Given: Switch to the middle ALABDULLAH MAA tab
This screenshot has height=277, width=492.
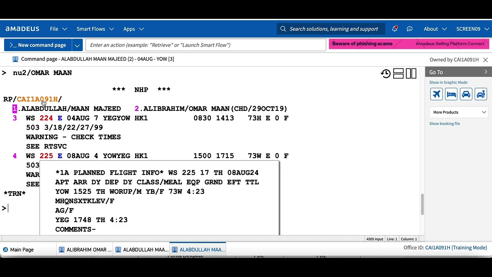Looking at the screenshot, I should click(x=141, y=250).
